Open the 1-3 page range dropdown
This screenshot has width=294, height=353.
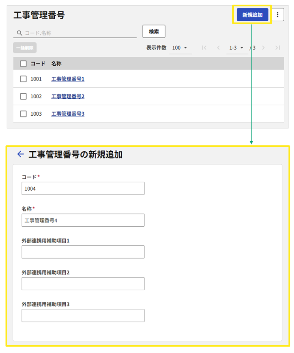pos(237,48)
